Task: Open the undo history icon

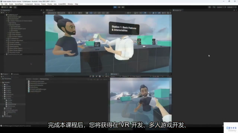Action: 209,7
